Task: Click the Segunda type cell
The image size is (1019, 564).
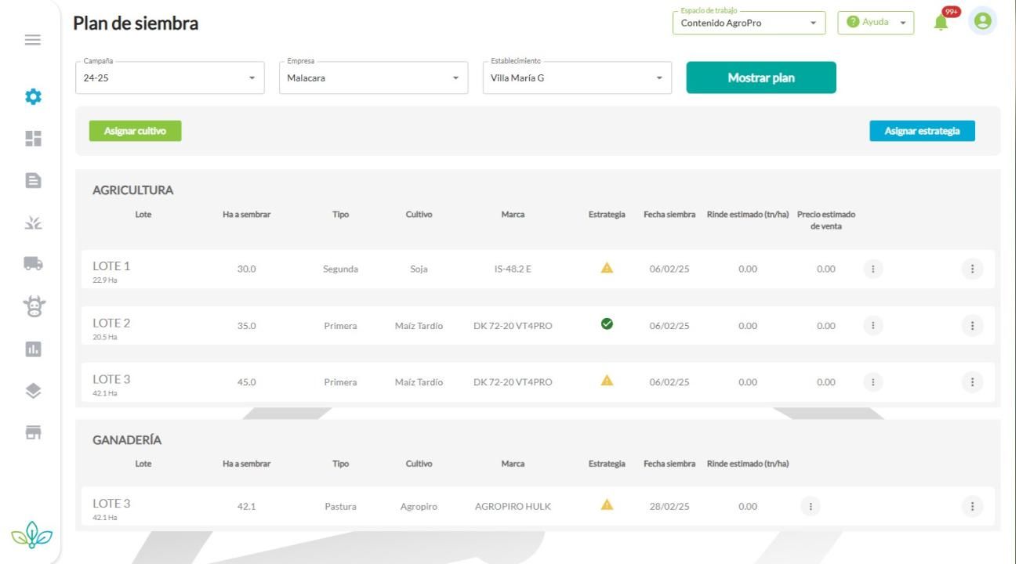Action: click(x=340, y=269)
